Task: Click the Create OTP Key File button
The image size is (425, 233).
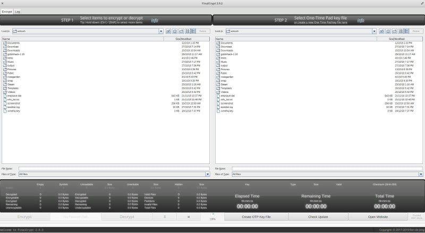Action: [256, 217]
